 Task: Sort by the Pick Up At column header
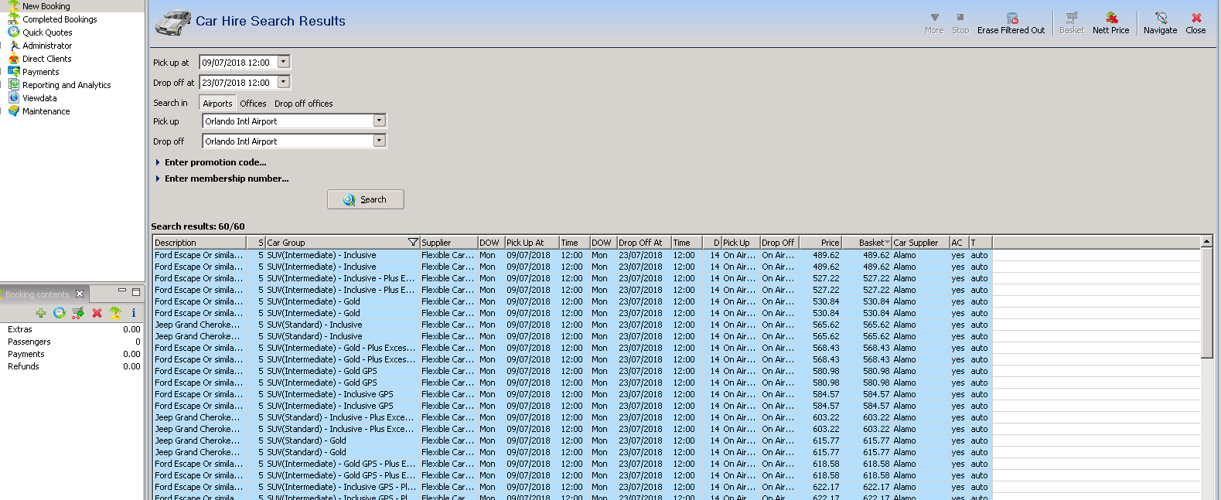(531, 243)
